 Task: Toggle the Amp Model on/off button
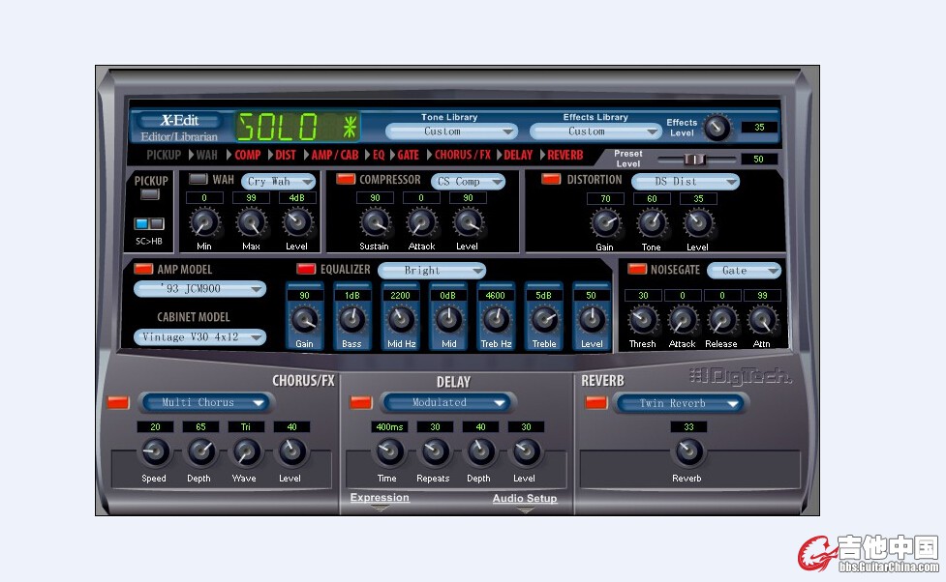click(x=143, y=269)
